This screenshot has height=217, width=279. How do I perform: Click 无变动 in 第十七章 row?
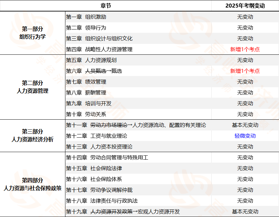[245, 190]
